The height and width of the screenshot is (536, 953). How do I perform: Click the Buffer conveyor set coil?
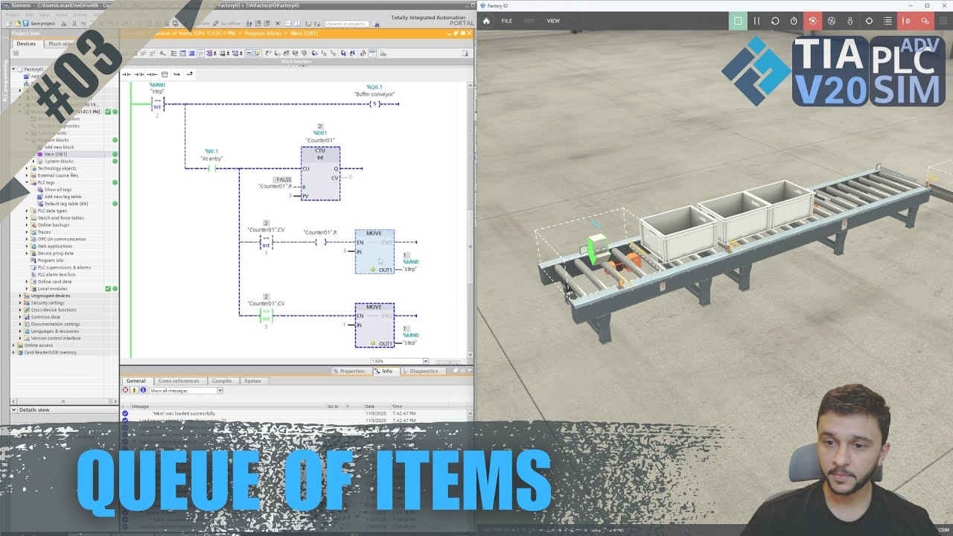[374, 104]
